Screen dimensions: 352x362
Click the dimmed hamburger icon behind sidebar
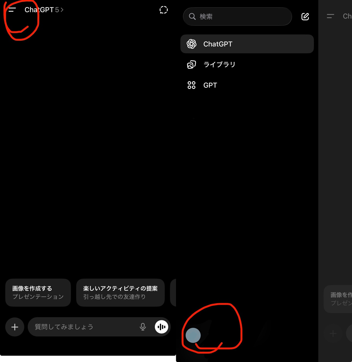coord(330,16)
